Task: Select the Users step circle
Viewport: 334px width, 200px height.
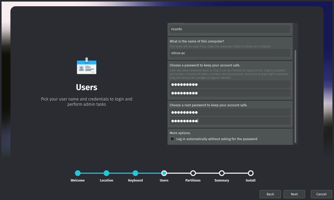Action: pyautogui.click(x=164, y=173)
